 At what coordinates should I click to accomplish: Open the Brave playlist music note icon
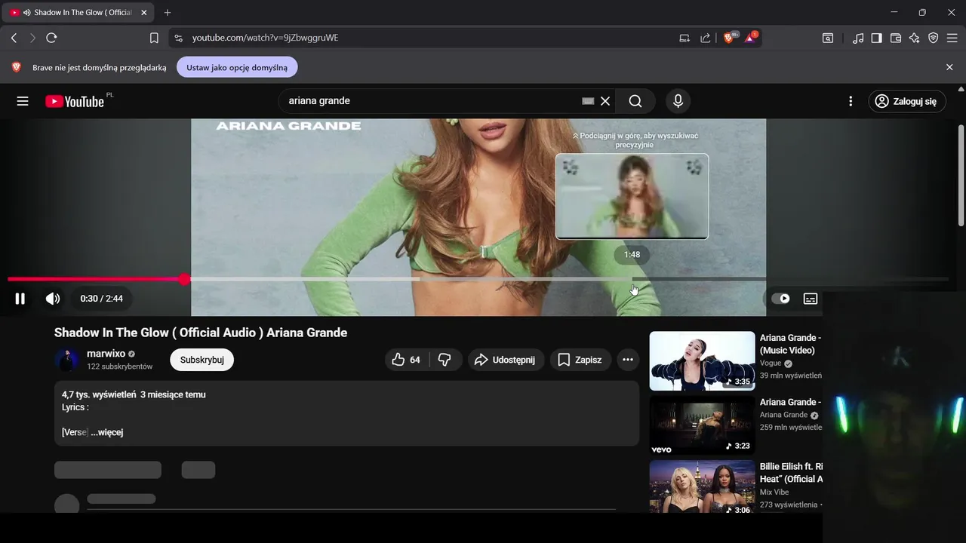point(858,38)
